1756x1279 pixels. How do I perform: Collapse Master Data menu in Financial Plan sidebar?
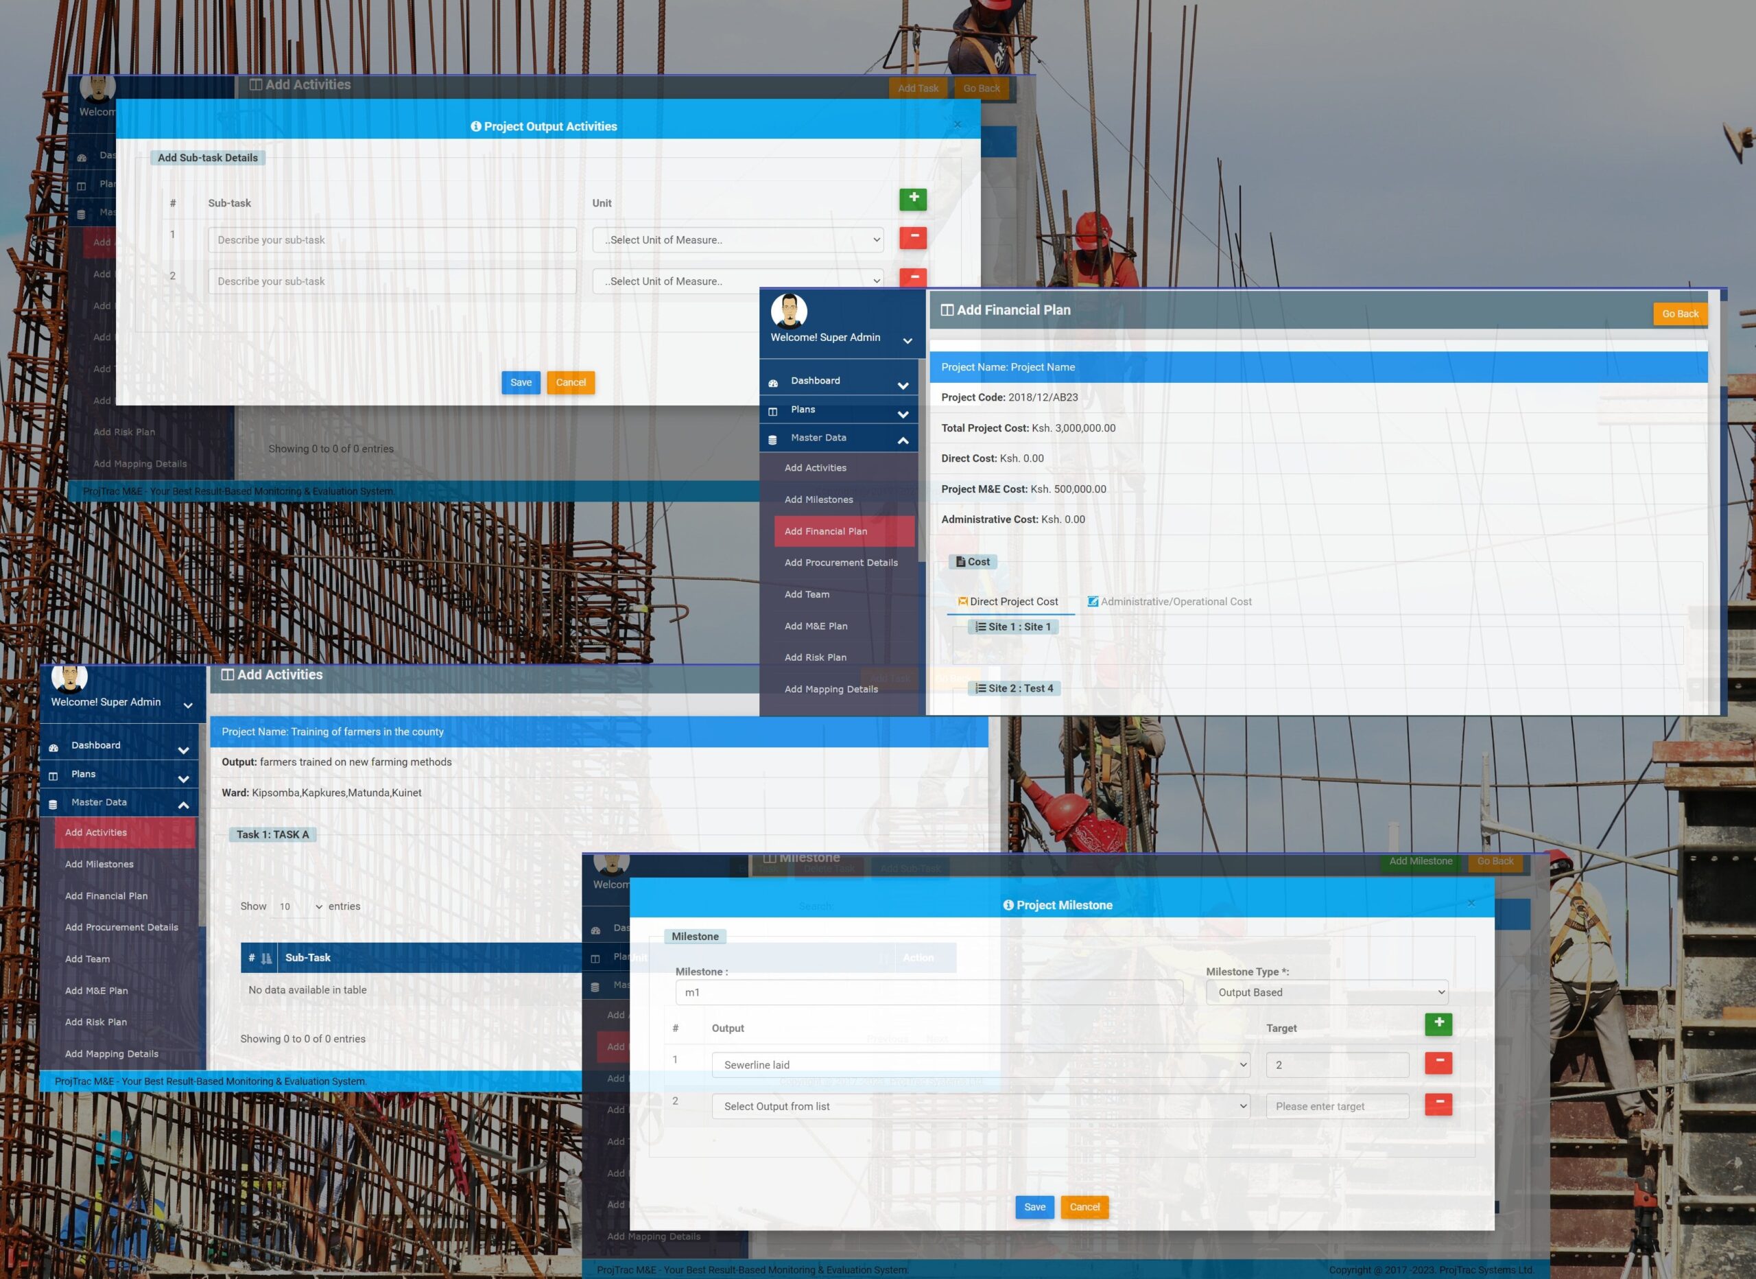tap(903, 440)
